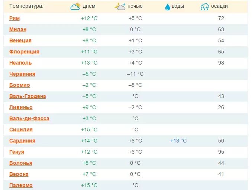Viewport: 252px width, 190px height.
Task: Open the Бормио resort link
Action: tap(20, 85)
